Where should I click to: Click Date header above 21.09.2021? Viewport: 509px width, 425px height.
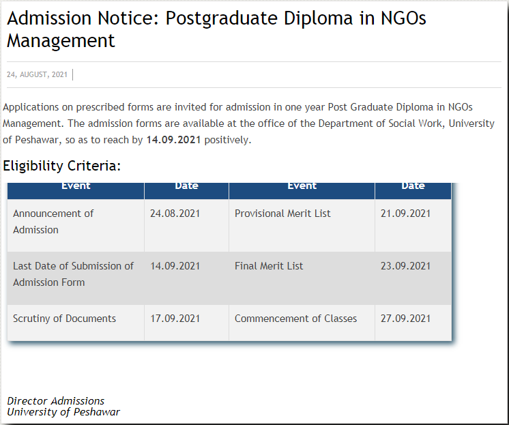(x=413, y=186)
